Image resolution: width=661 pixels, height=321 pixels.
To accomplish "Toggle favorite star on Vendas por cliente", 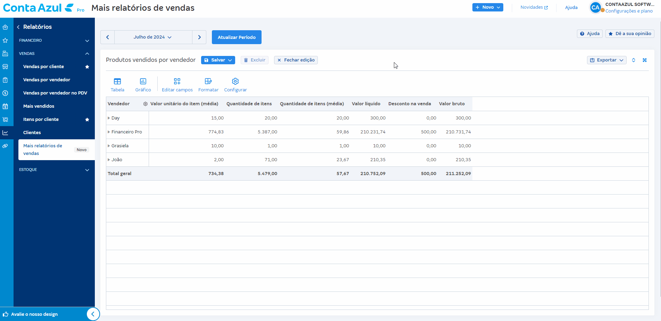I will pos(87,67).
